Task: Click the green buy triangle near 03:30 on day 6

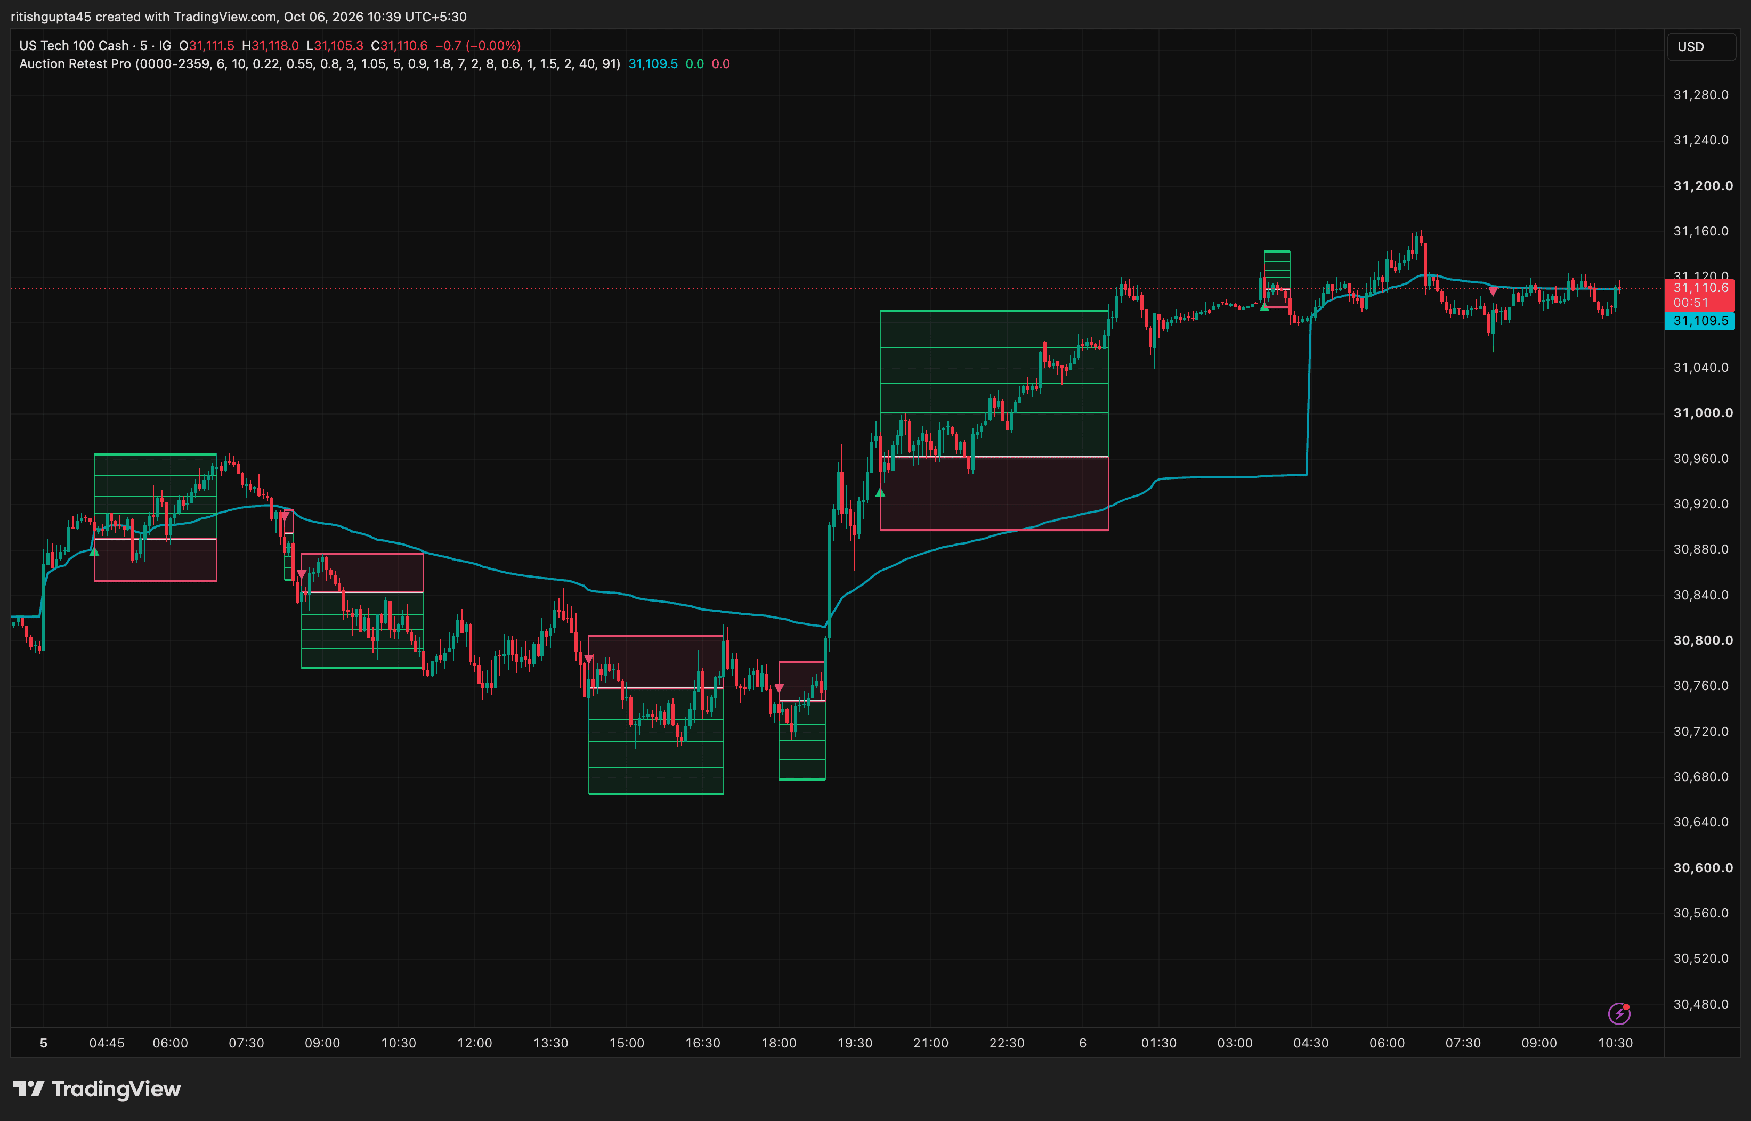Action: pos(1264,307)
